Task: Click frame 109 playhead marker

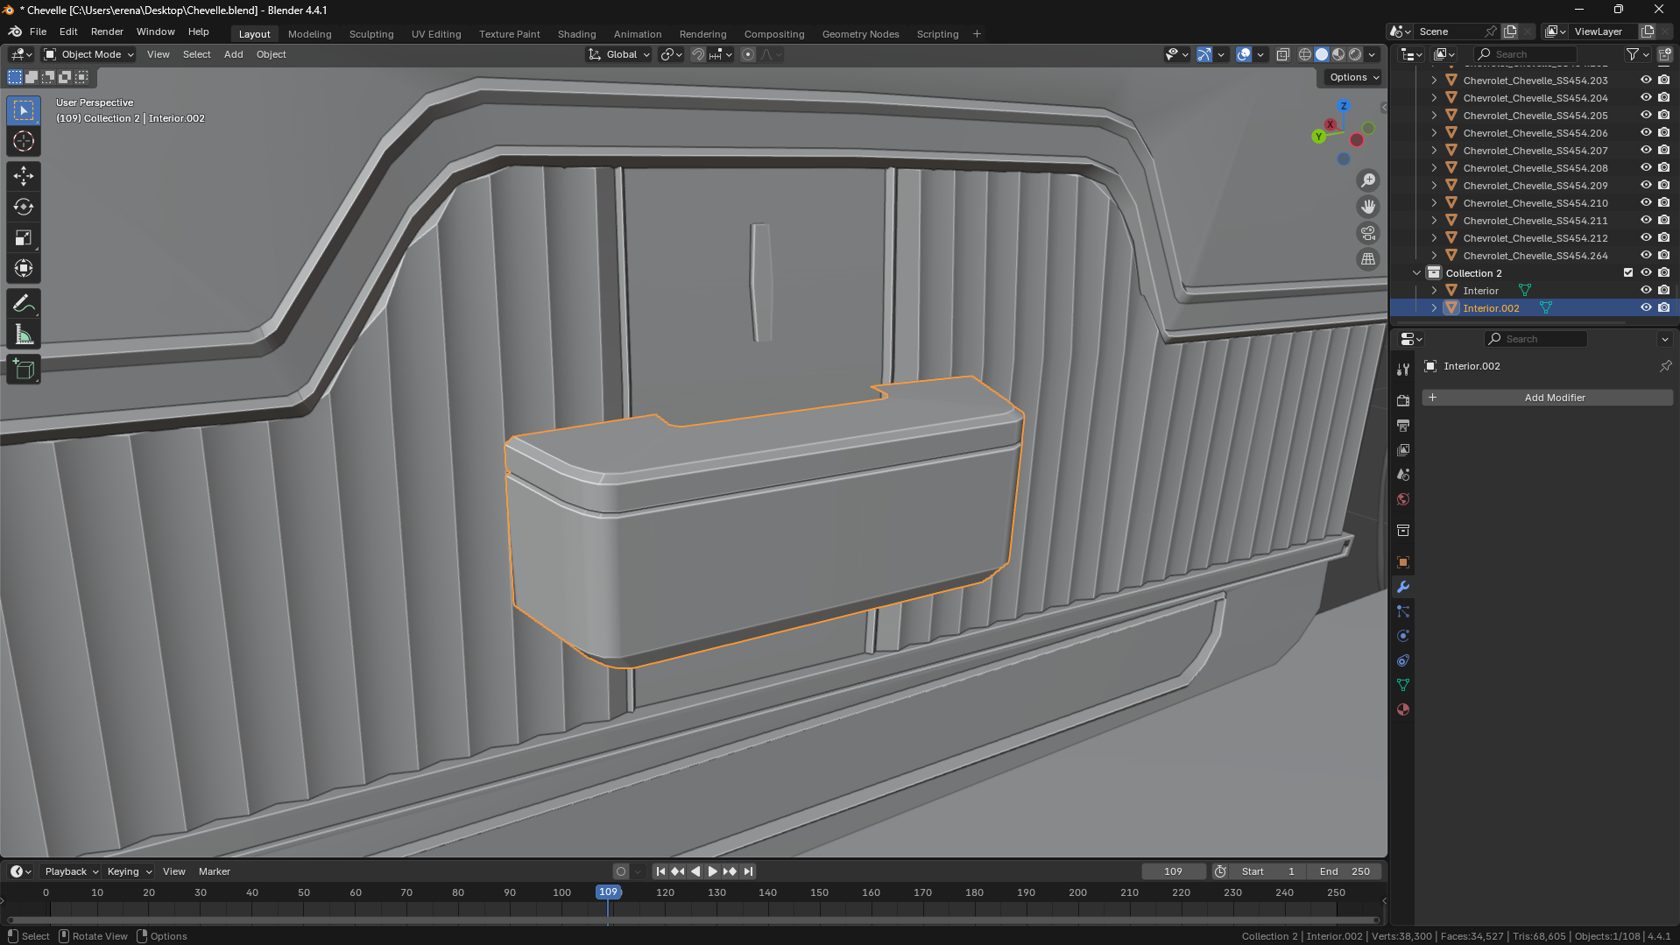Action: click(x=608, y=892)
